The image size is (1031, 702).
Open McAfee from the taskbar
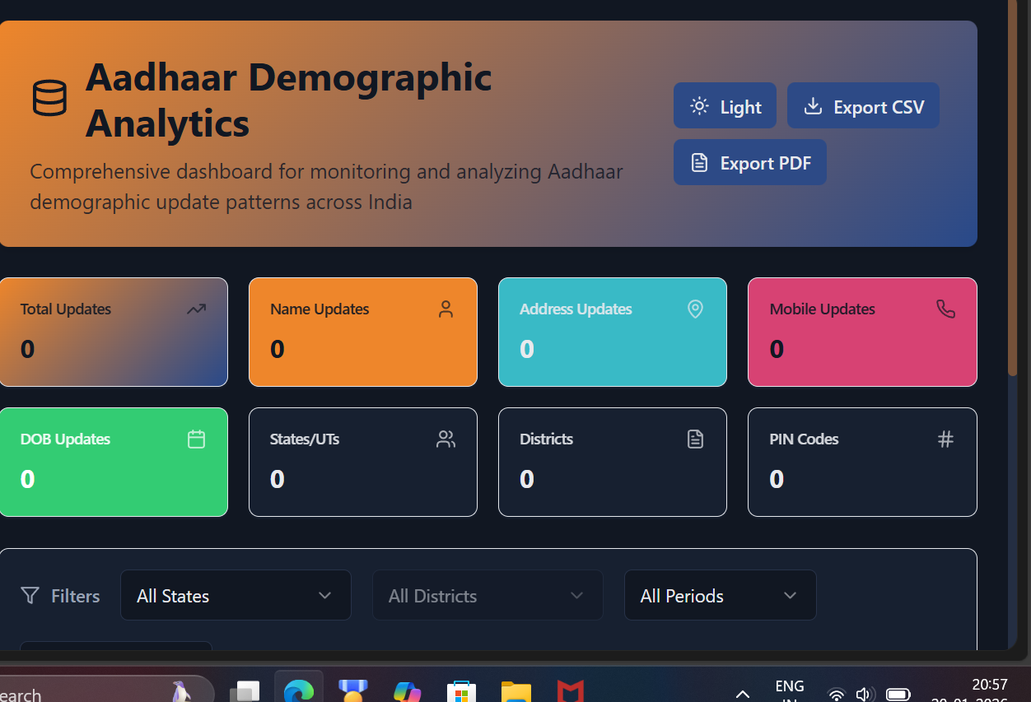[x=570, y=691]
